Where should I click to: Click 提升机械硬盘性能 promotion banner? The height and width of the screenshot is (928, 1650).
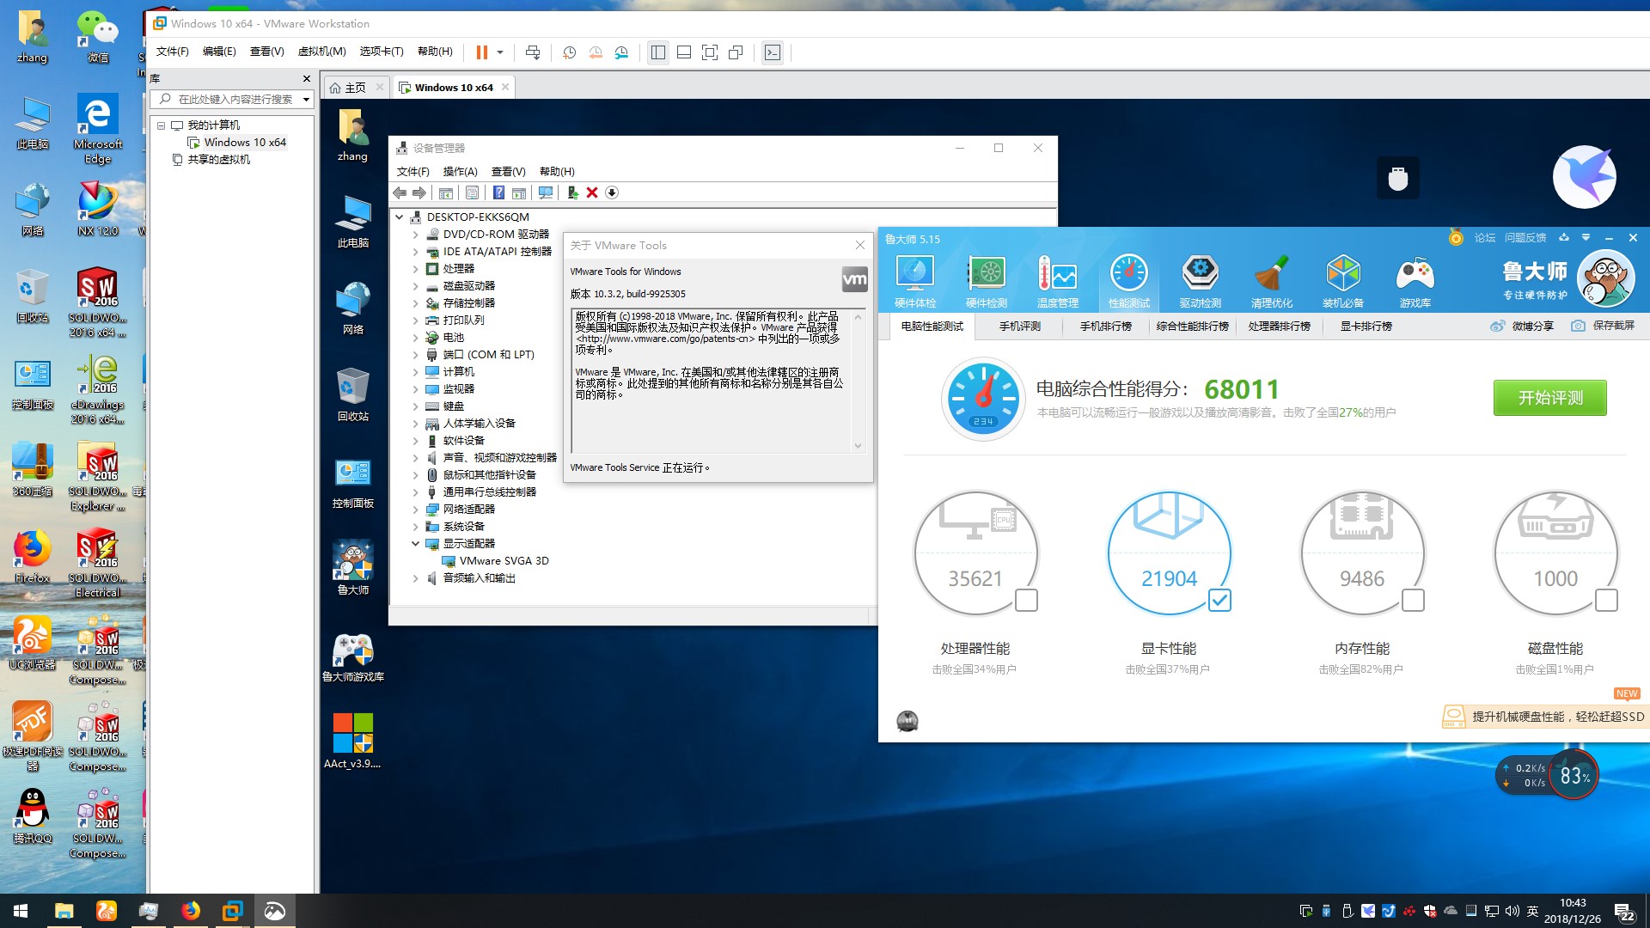1544,717
